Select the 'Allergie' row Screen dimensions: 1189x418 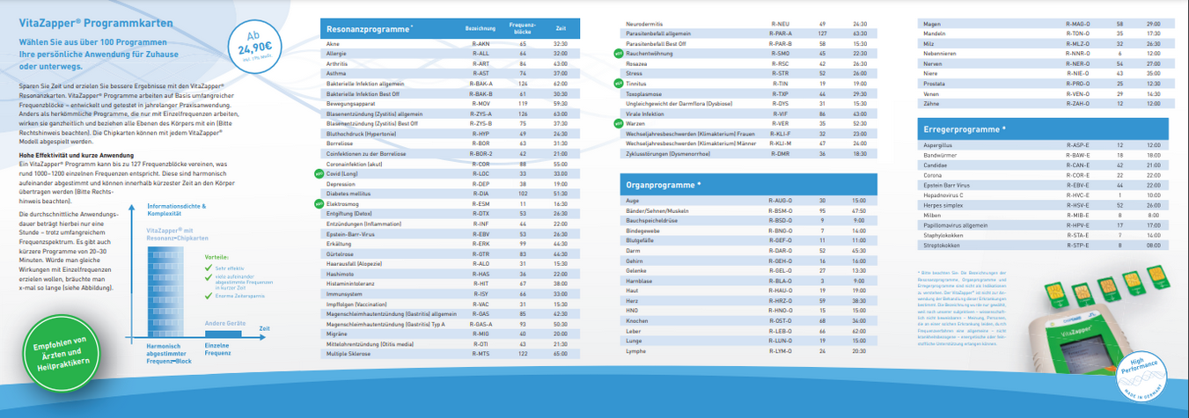[x=449, y=53]
